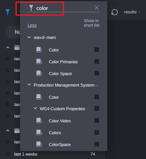Tick the short list checkbox for Color Primaries
Screen dimensions: 146x159
pos(97,61)
